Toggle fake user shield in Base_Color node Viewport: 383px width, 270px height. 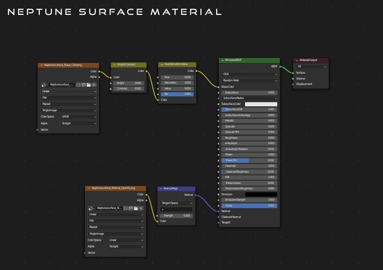tap(78, 85)
